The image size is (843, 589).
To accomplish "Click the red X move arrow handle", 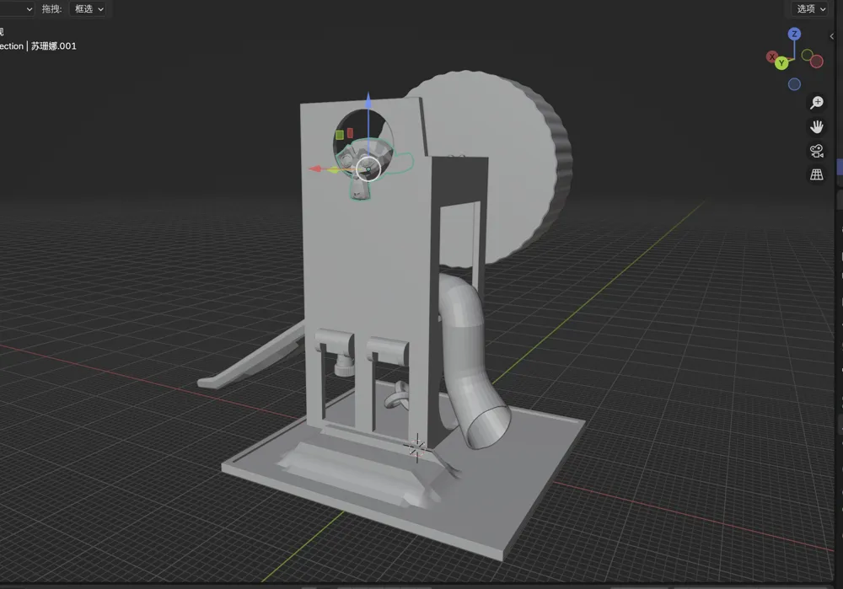I will 317,169.
